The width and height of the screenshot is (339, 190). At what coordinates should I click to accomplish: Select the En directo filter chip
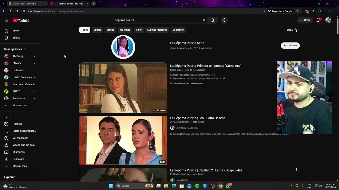pyautogui.click(x=178, y=30)
